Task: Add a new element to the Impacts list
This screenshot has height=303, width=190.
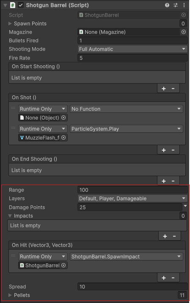Action: [x=165, y=236]
